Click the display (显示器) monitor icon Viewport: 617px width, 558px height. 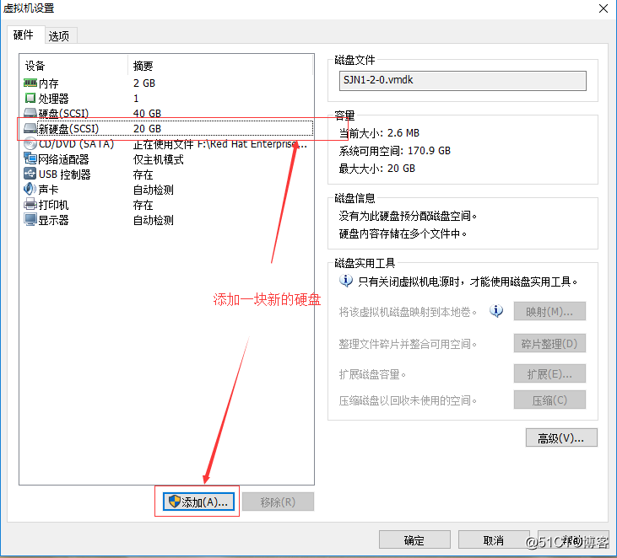(30, 219)
